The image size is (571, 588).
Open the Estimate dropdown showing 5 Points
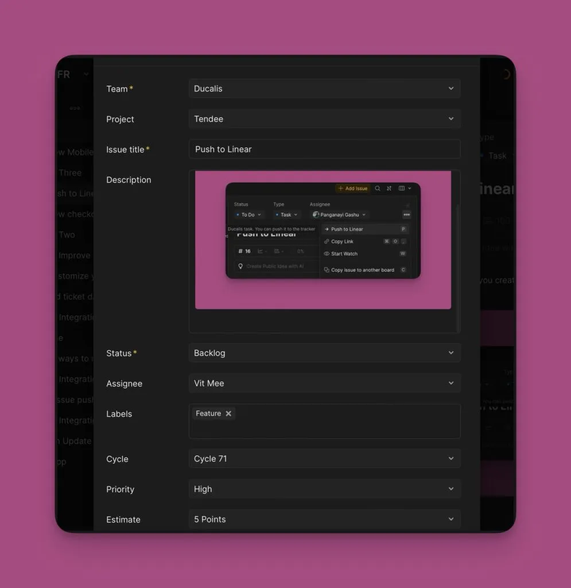[x=325, y=519]
